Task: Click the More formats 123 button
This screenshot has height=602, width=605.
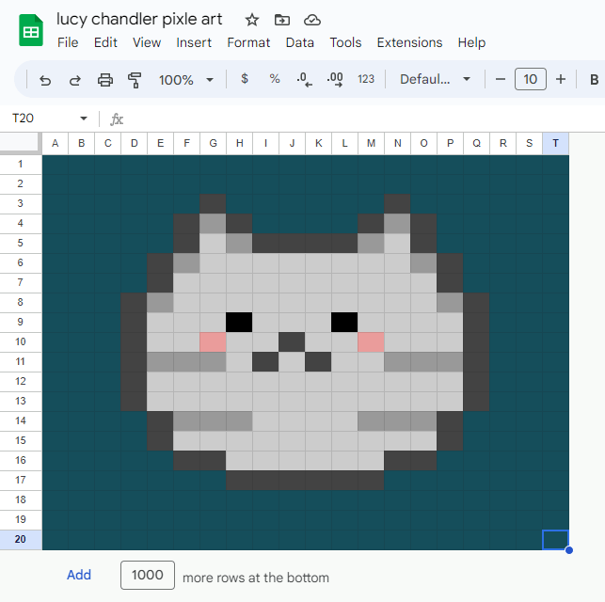Action: point(366,79)
